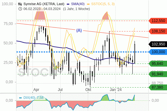The width and height of the screenshot is (167, 111).
Task: Click the 100,00 stochastic axis value
Action: [x=7, y=4]
